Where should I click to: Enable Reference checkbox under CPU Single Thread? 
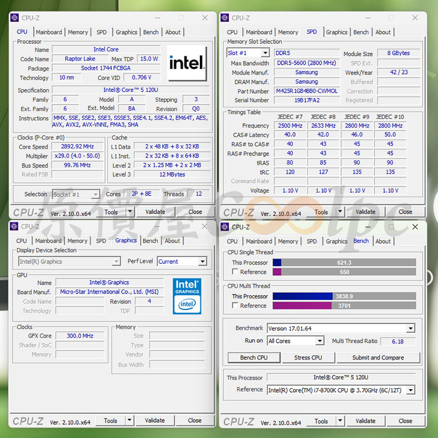tap(235, 272)
